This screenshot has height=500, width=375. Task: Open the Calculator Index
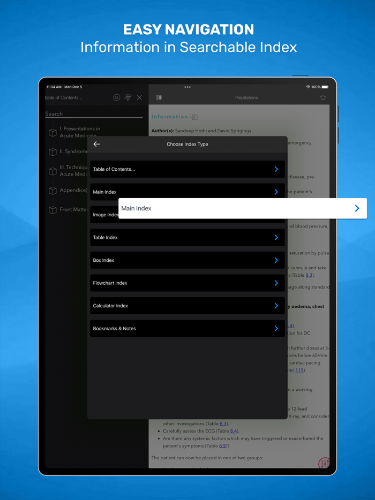click(x=187, y=306)
